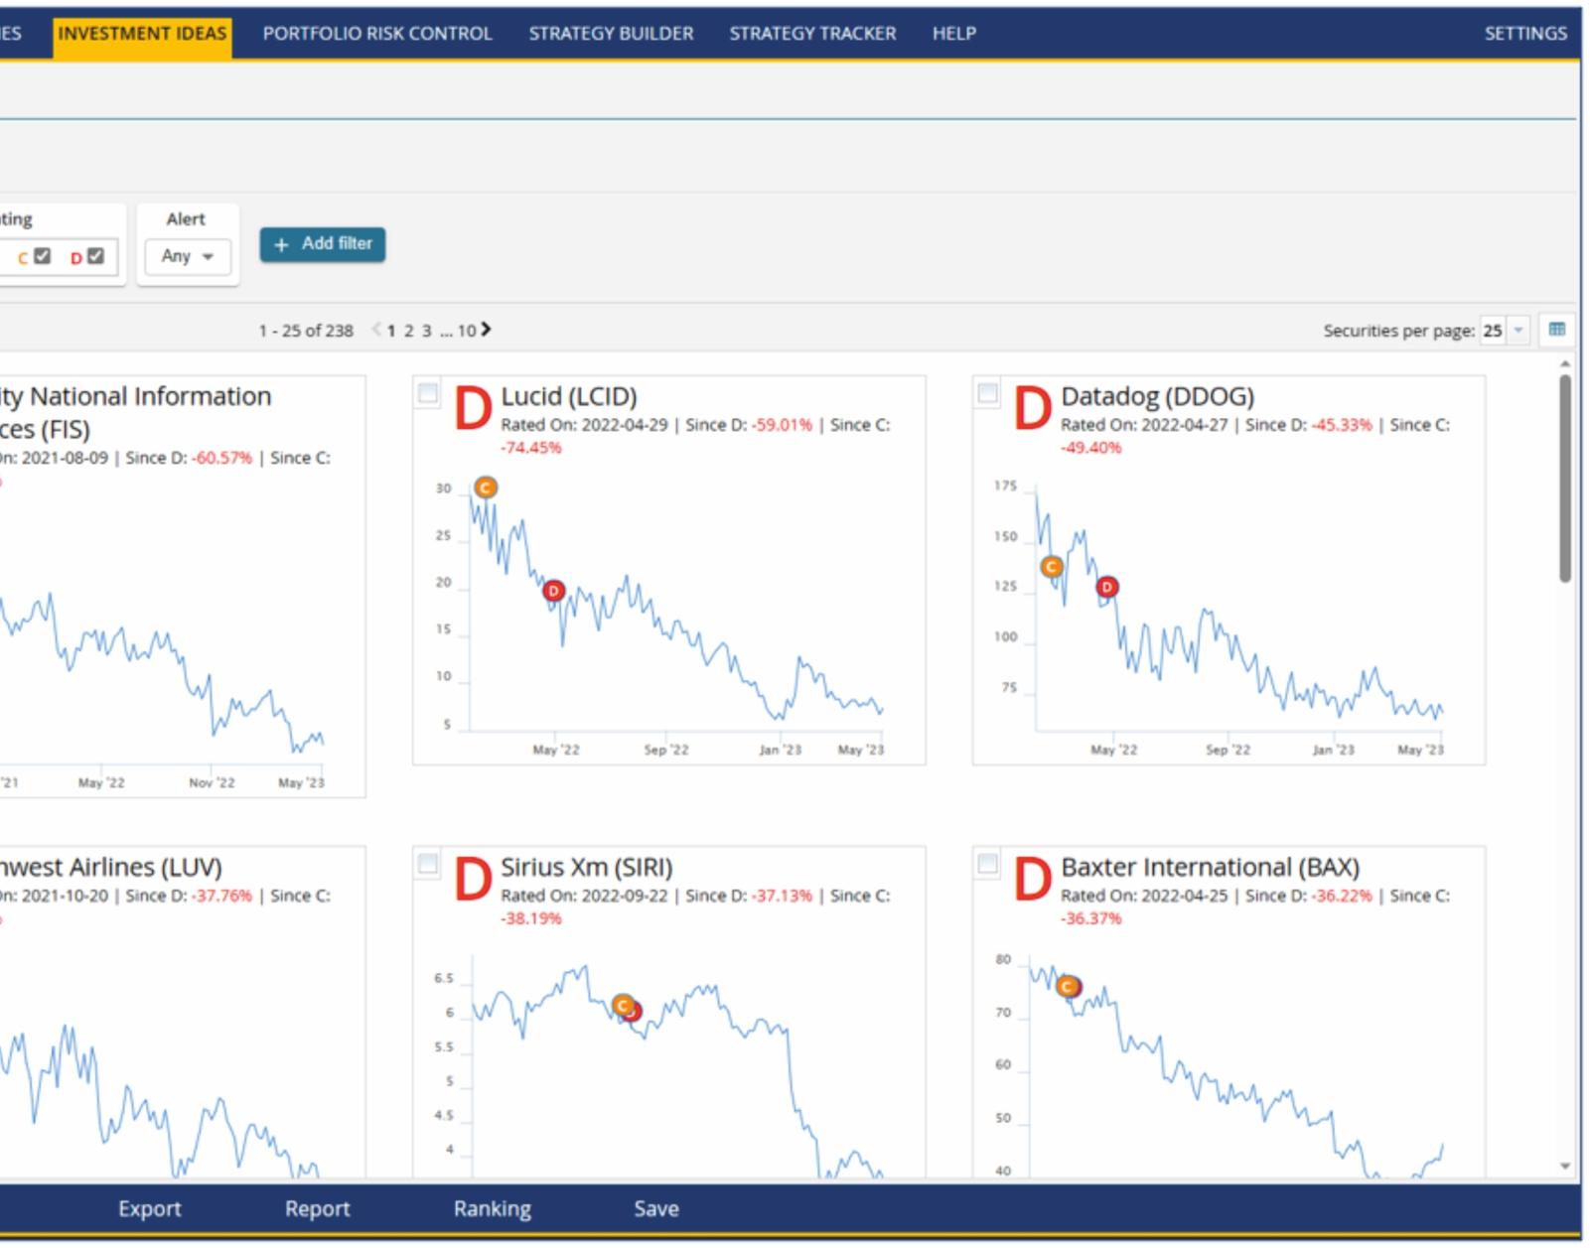The height and width of the screenshot is (1248, 1590).
Task: Click the orange C marker on Lucid chart
Action: 486,487
